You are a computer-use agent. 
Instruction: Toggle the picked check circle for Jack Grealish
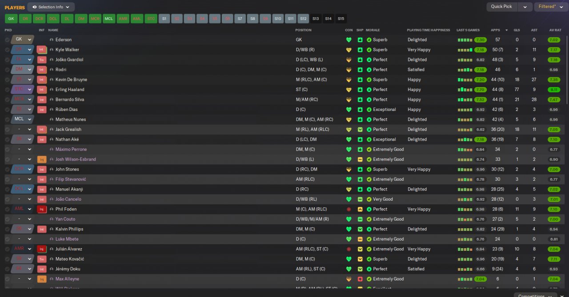pos(7,129)
